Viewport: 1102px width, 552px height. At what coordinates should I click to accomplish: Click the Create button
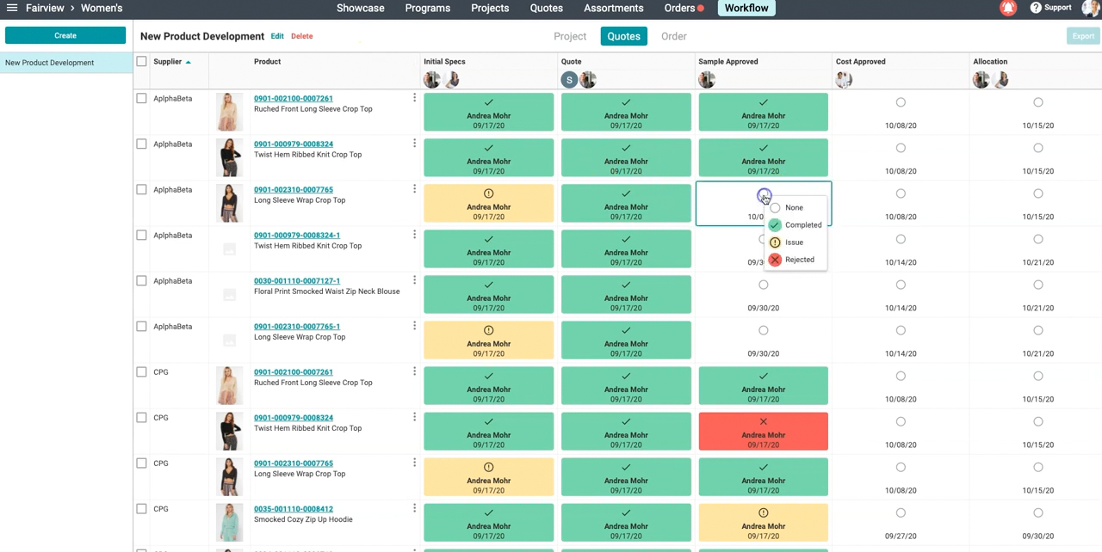(65, 35)
